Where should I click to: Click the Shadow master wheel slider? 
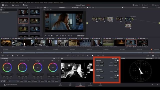point(7,74)
